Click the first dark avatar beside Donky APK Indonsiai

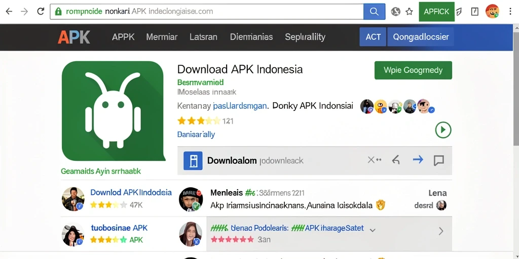click(367, 106)
